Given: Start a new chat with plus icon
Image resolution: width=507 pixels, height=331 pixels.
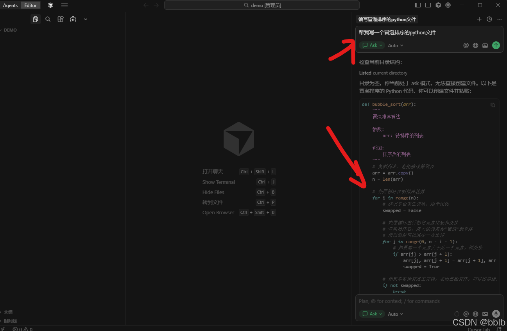Looking at the screenshot, I should [x=479, y=19].
